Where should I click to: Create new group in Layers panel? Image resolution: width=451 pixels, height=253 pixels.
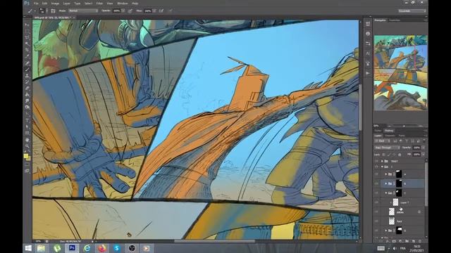click(407, 241)
